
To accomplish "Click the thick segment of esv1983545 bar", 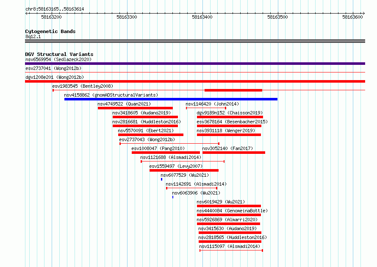I will [x=233, y=90].
